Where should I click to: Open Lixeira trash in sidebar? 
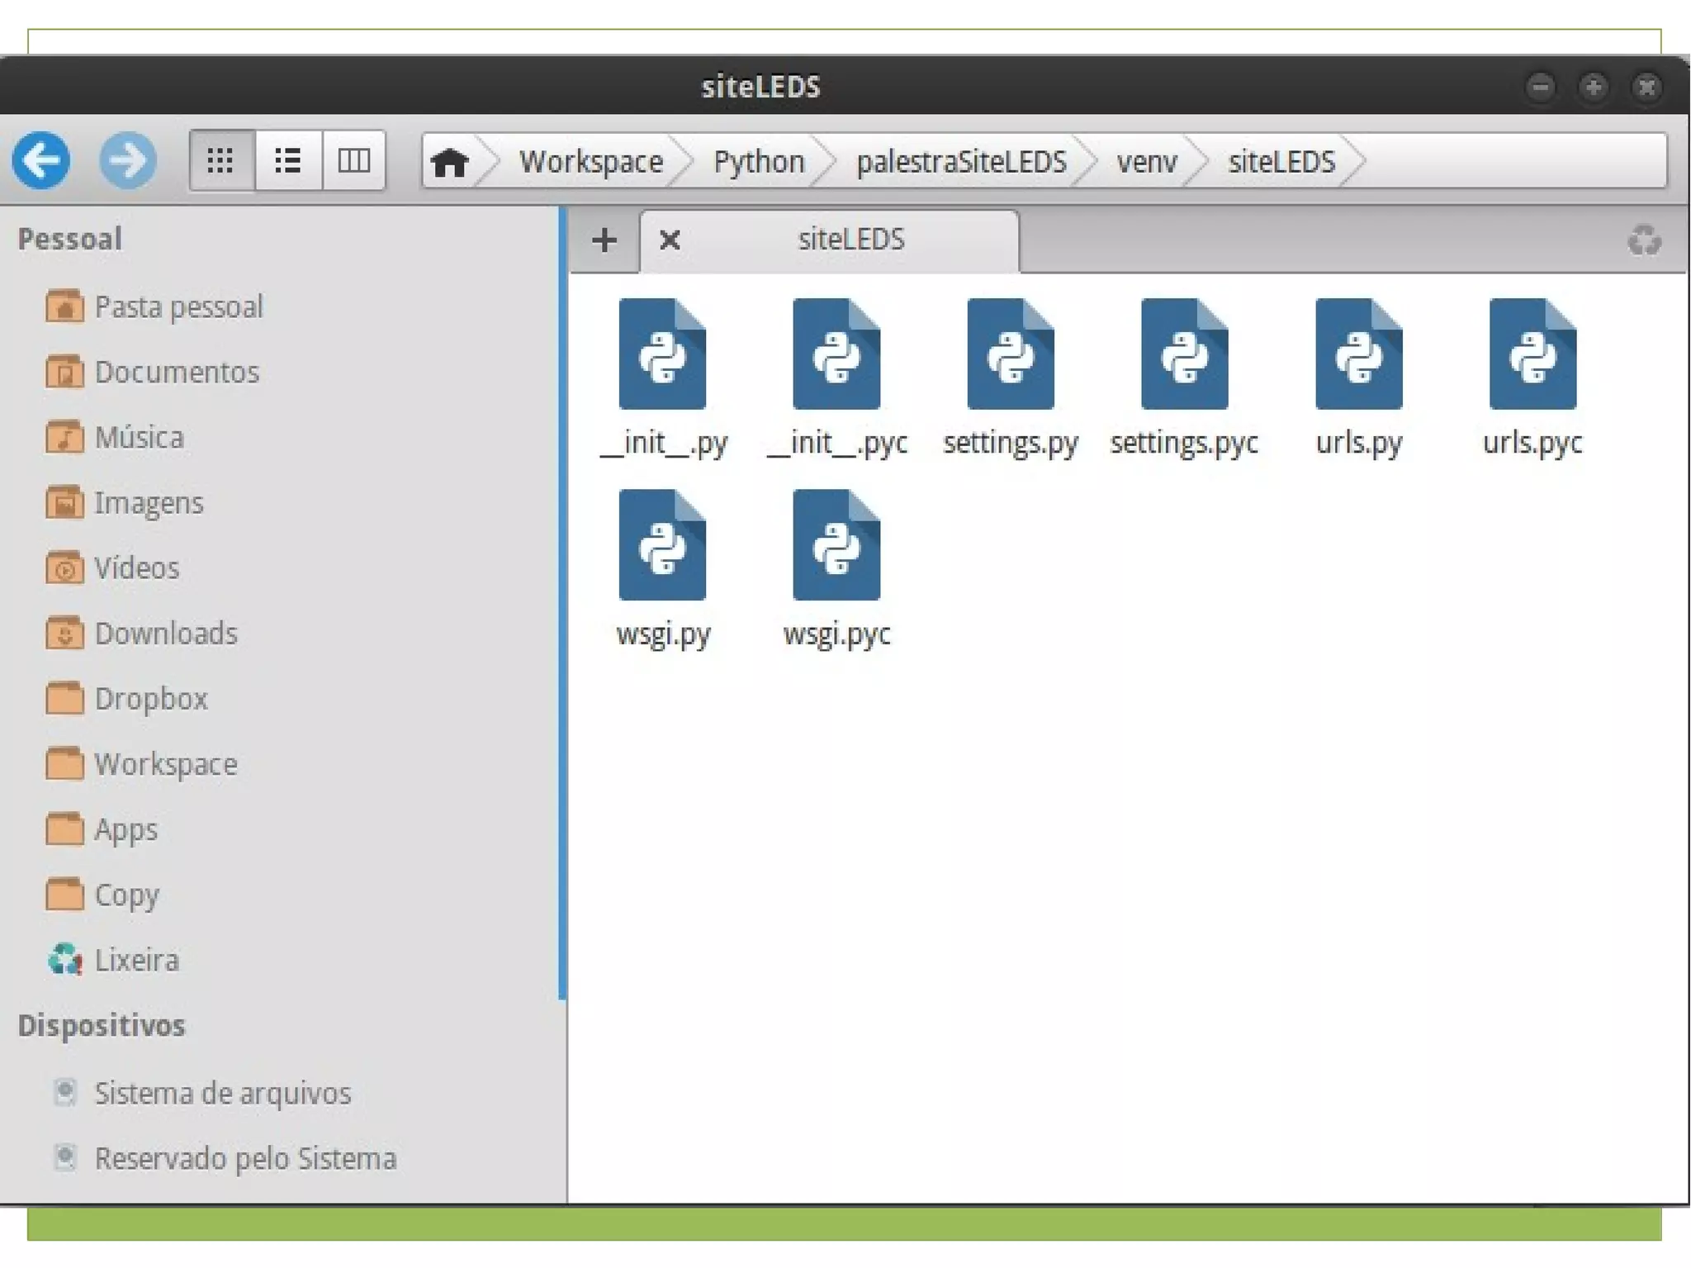point(136,960)
